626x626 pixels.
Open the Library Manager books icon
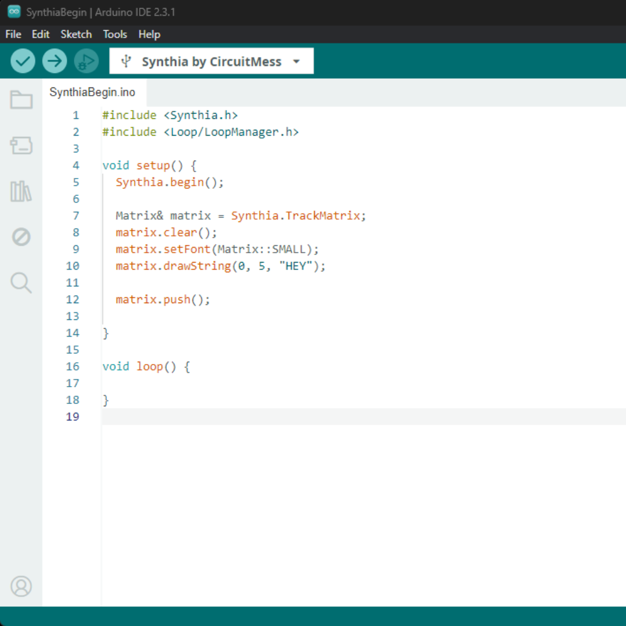click(21, 191)
